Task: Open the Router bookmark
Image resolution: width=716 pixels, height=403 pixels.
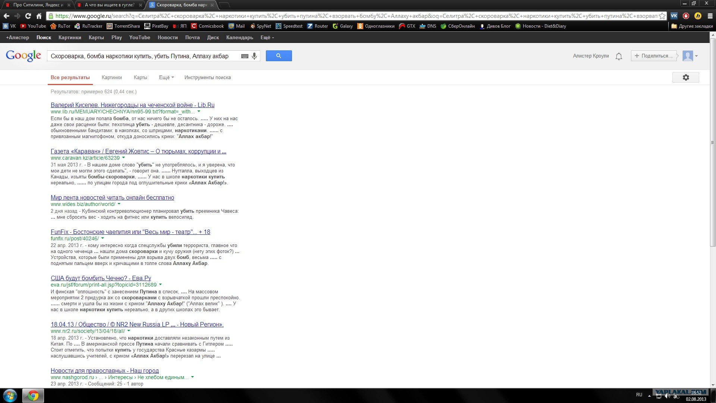Action: point(317,26)
